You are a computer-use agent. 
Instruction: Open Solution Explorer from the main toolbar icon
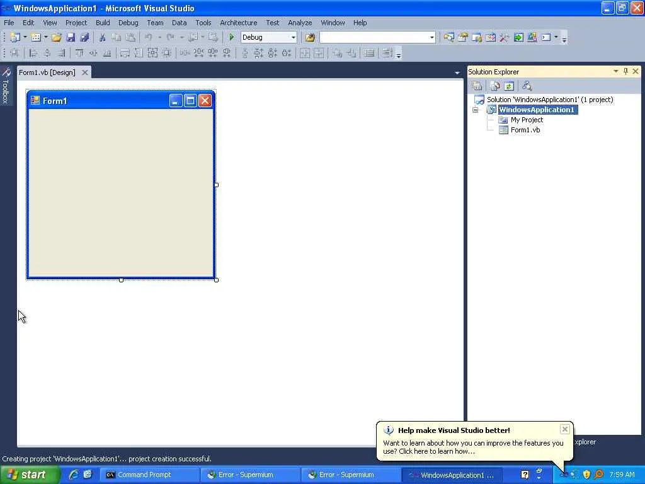tap(448, 37)
